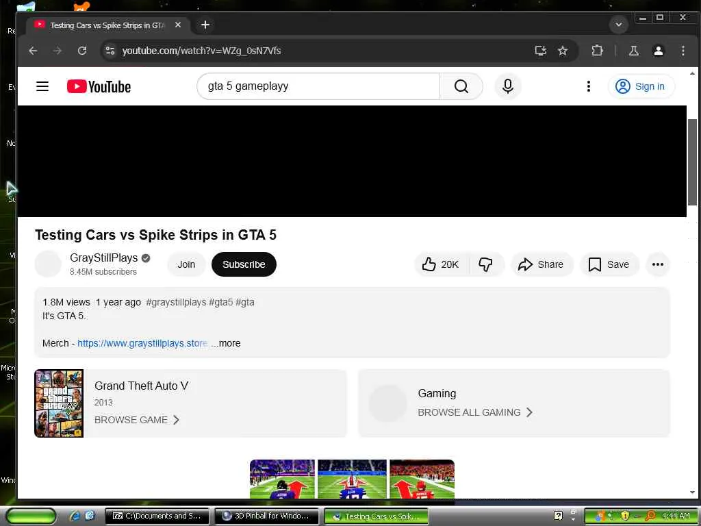Open the tab search dropdown
Screen dimensions: 701x526
(x=619, y=25)
